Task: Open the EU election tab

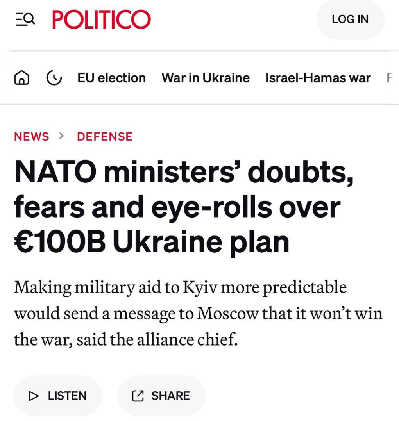Action: coord(111,78)
